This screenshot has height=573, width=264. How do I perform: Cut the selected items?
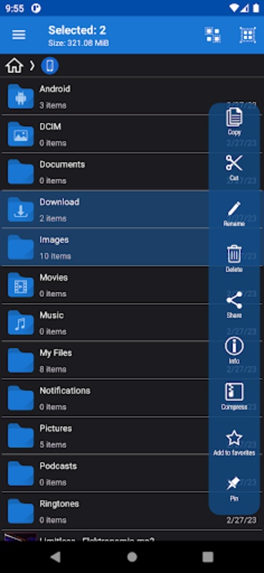(234, 168)
